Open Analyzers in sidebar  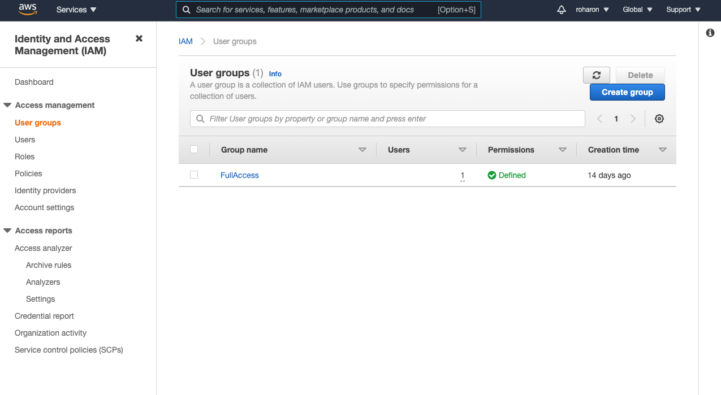[x=43, y=282]
